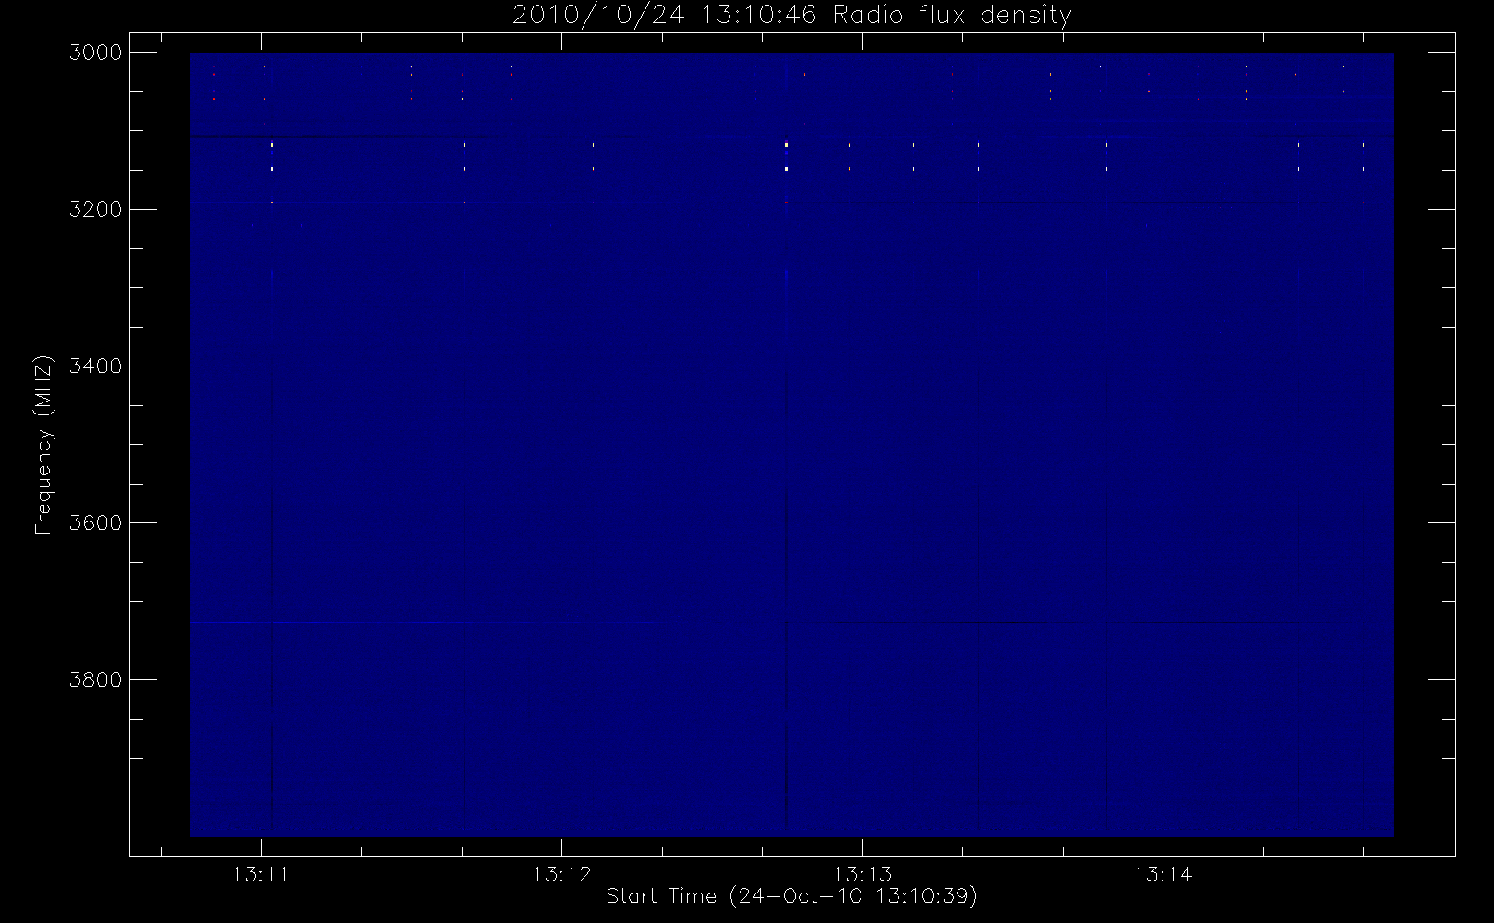Select the 3600 frequency tick label
This screenshot has width=1494, height=923.
[96, 523]
